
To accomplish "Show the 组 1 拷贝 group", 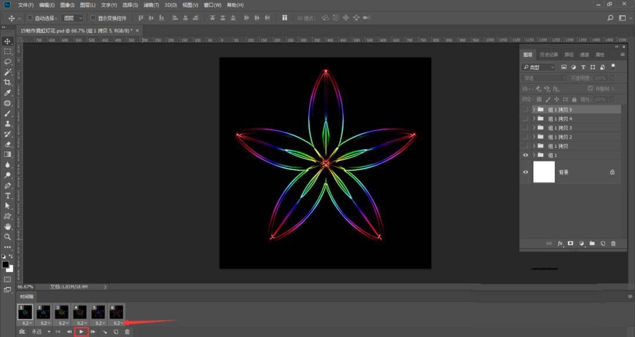I will (526, 146).
